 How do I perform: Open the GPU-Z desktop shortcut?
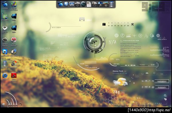[5, 17]
